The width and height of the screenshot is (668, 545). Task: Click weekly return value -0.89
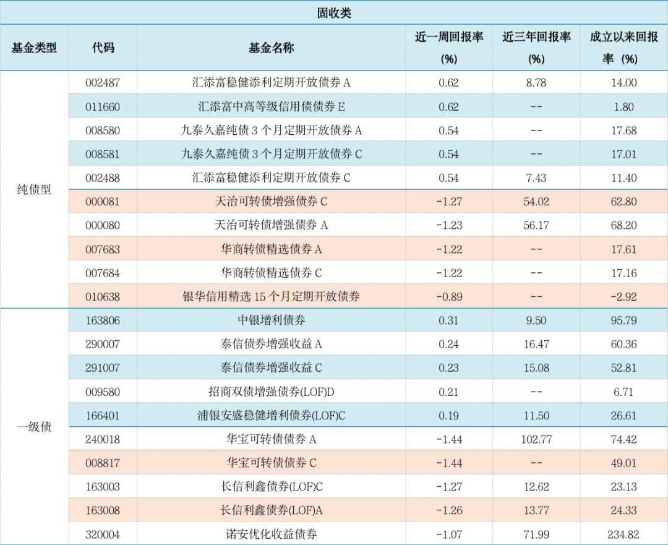tap(449, 296)
